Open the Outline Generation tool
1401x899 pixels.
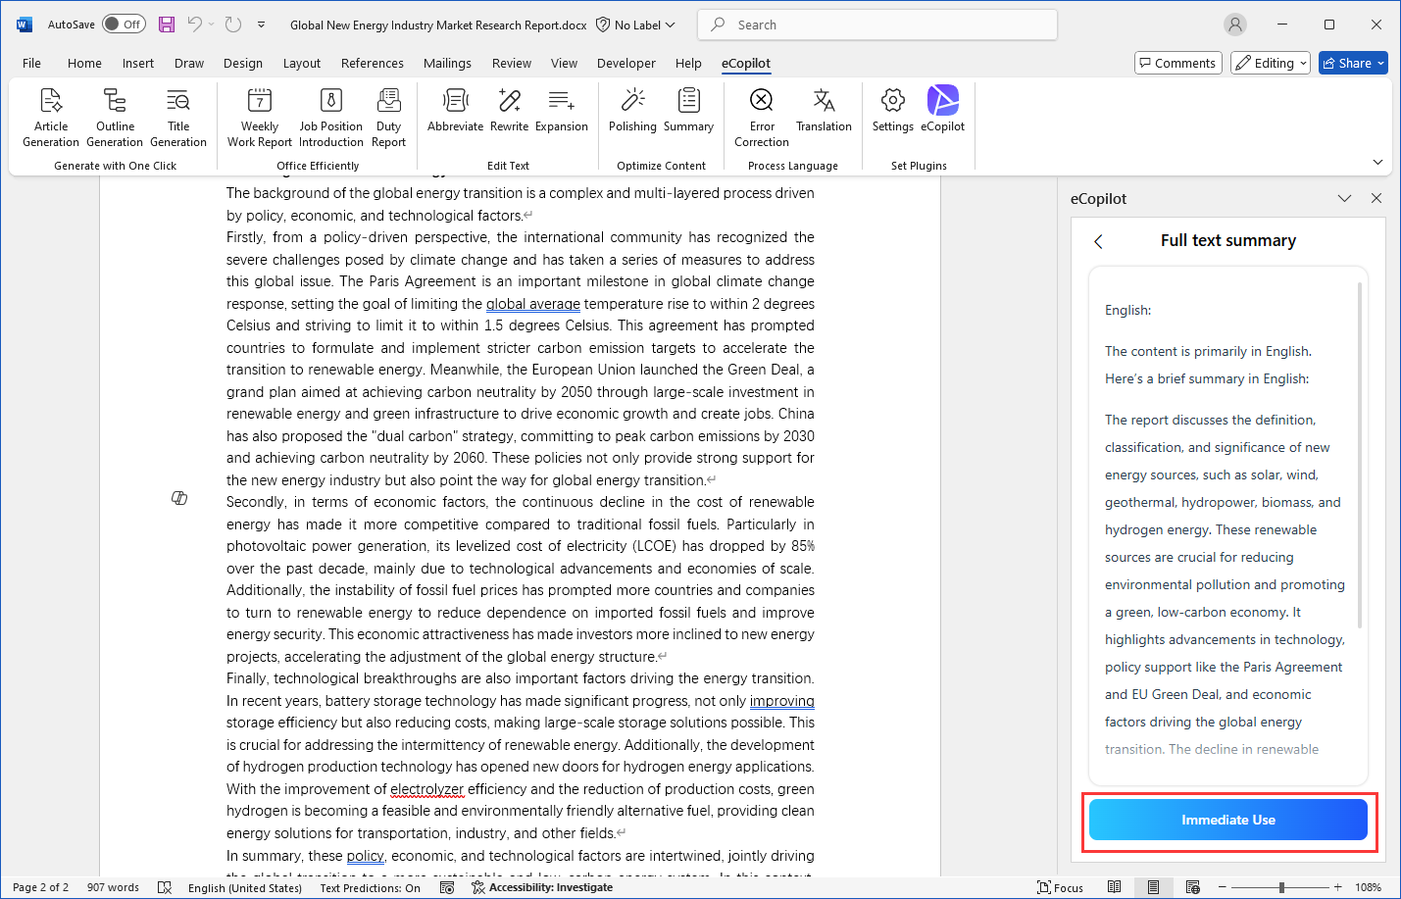click(x=114, y=117)
